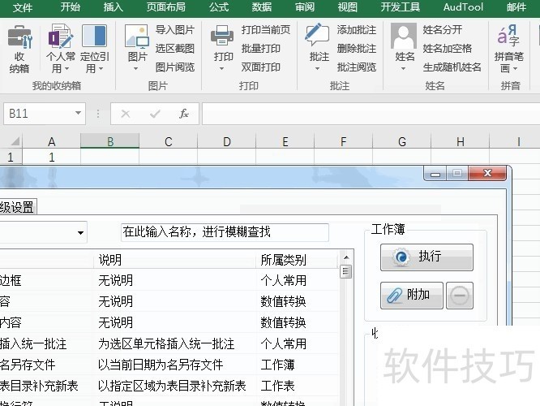Expand the 定位引用 dropdown arrow
The image size is (540, 406).
(101, 69)
